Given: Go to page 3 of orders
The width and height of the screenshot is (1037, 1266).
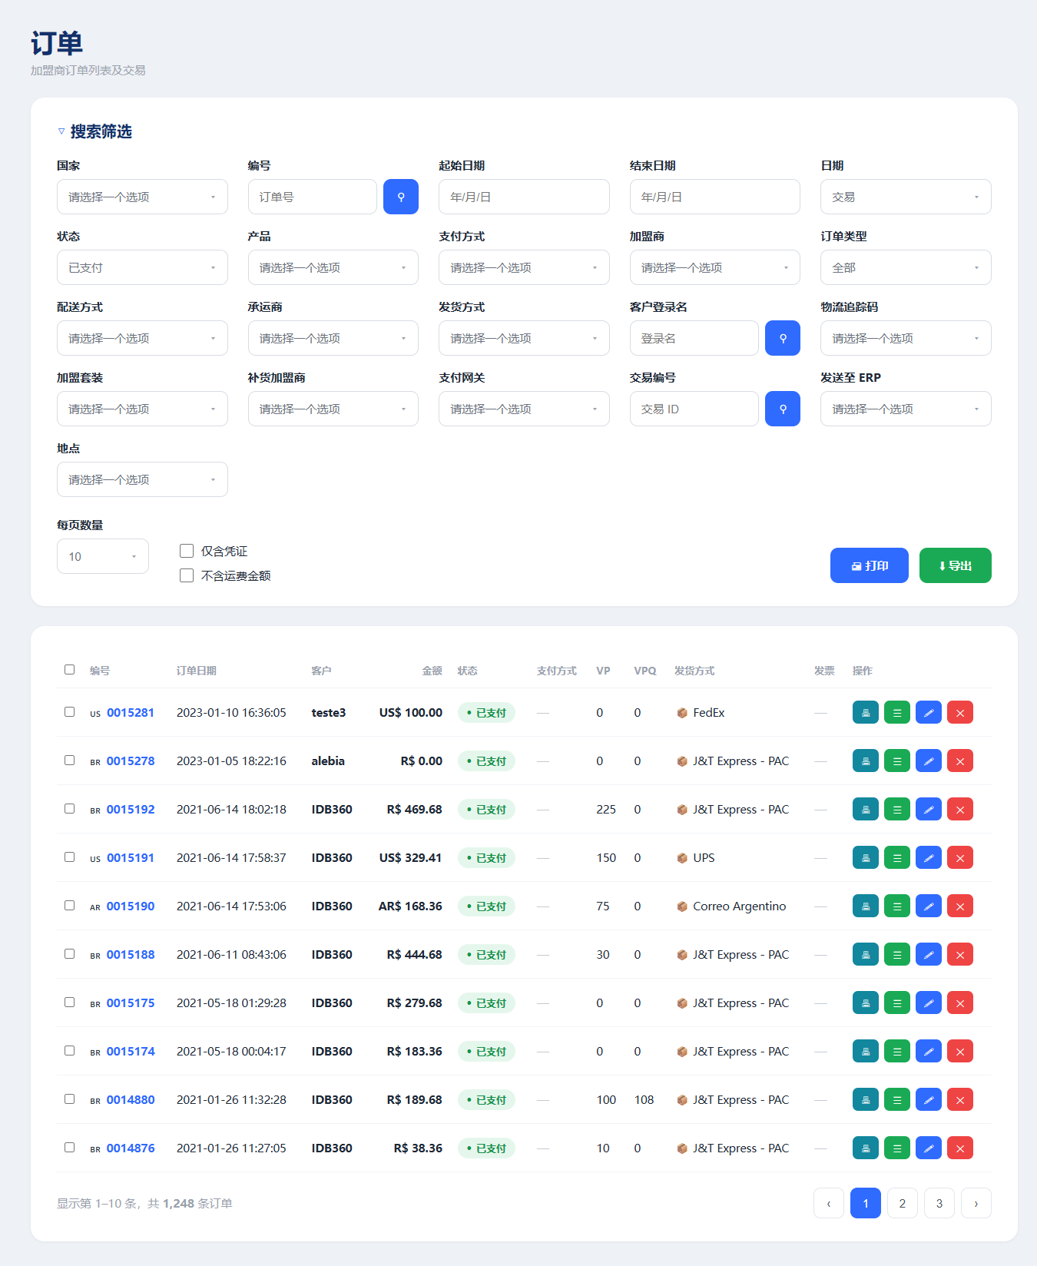Looking at the screenshot, I should pyautogui.click(x=939, y=1203).
